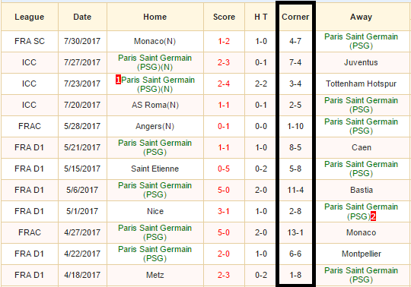Click red card badge 1 beside PSG

pos(118,80)
